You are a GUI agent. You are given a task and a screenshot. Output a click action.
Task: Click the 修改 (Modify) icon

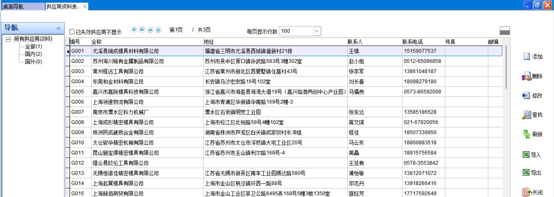pyautogui.click(x=526, y=96)
